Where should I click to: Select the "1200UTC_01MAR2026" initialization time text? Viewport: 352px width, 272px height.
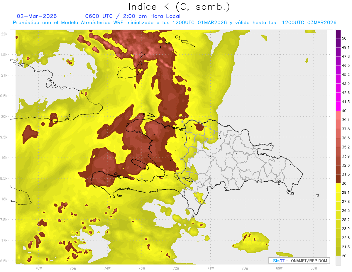[200, 23]
